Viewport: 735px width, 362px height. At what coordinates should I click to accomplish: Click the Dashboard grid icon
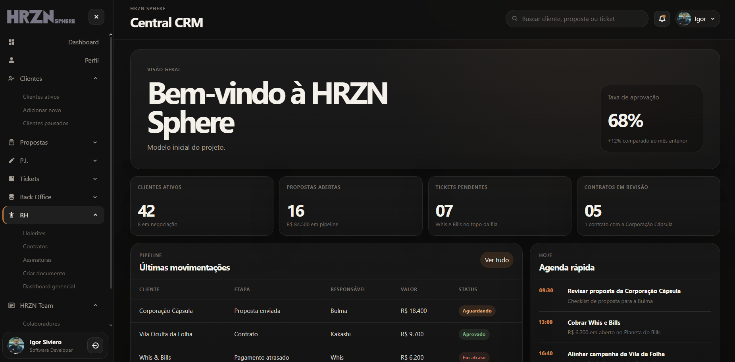(12, 42)
